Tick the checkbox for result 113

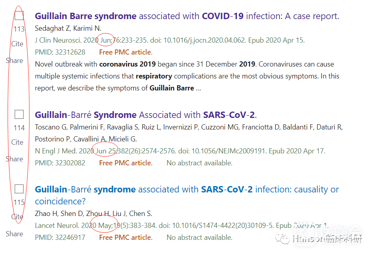[x=19, y=16]
